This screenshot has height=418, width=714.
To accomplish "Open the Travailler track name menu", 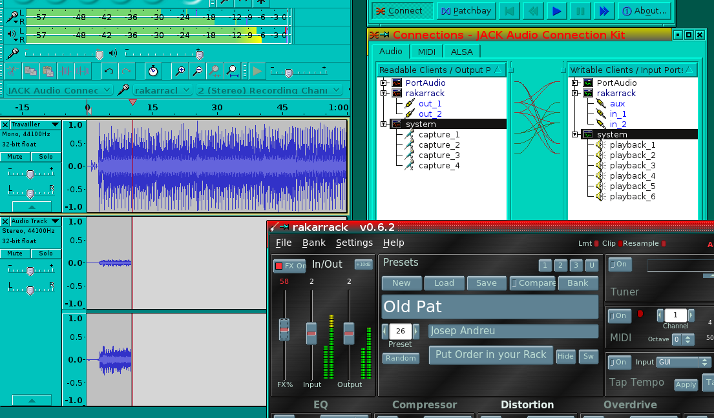I will (36, 124).
